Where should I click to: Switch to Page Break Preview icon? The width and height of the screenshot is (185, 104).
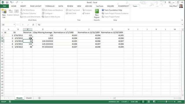pyautogui.click(x=154, y=102)
